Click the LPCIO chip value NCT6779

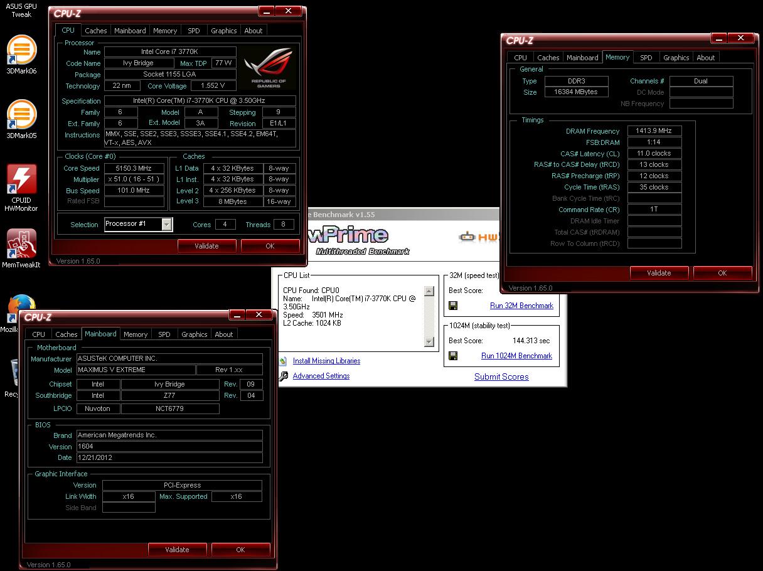[x=169, y=408]
